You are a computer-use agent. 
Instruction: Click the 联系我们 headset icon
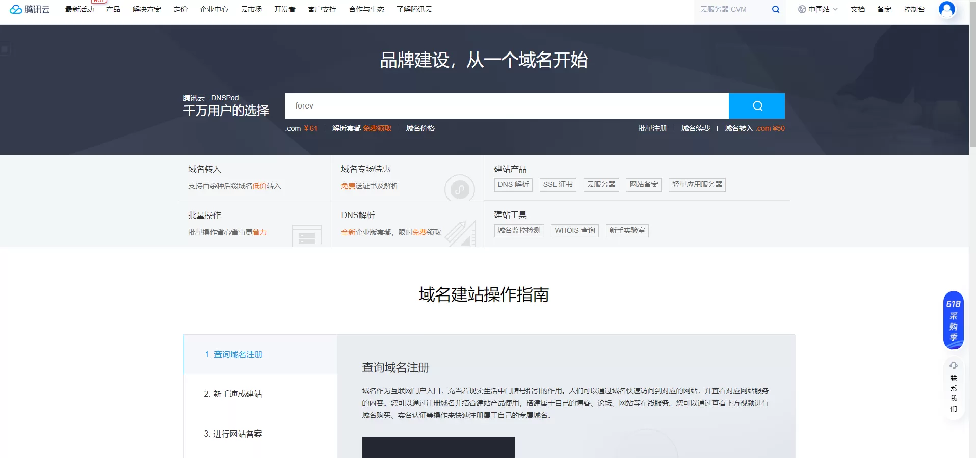coord(954,365)
